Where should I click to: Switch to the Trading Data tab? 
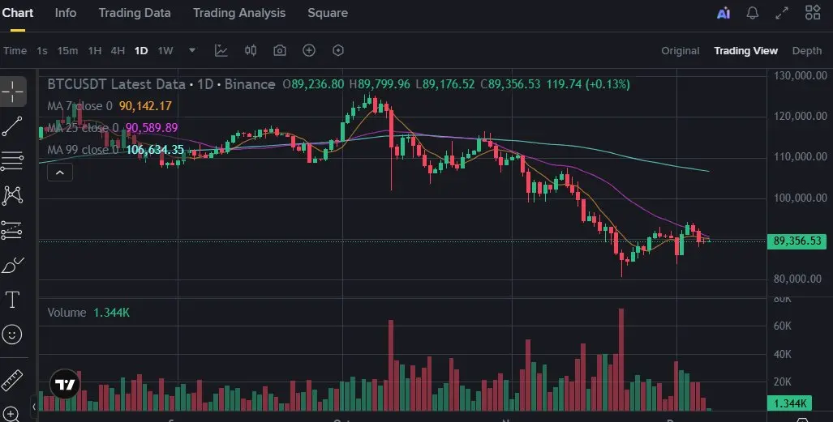(135, 13)
